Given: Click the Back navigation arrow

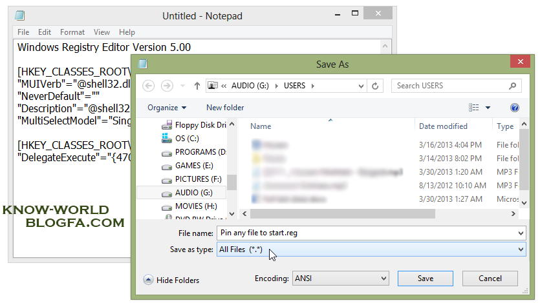Looking at the screenshot, I should tap(148, 86).
